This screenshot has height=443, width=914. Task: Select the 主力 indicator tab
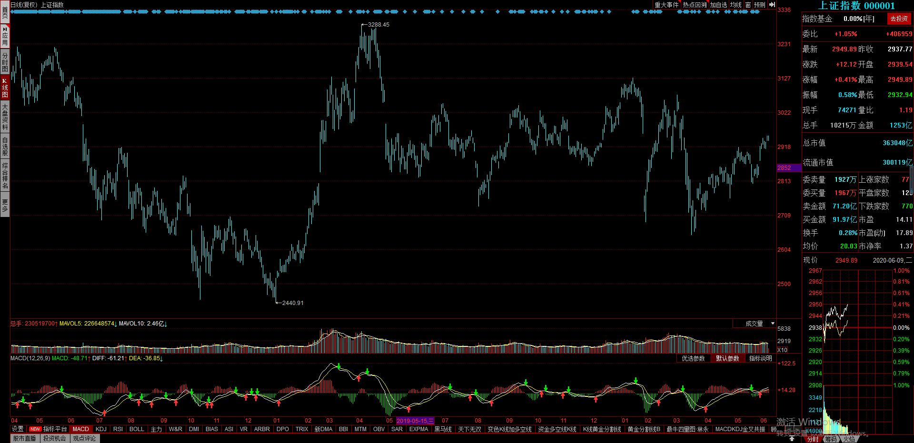[x=156, y=429]
